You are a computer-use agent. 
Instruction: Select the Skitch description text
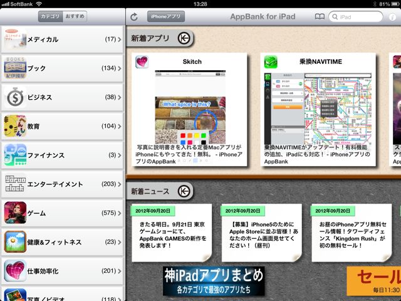coord(189,154)
